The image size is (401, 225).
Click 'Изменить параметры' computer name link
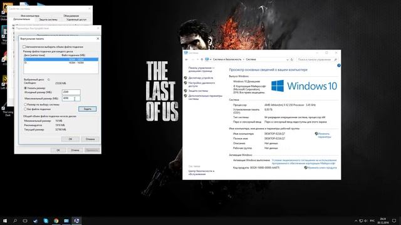324,135
